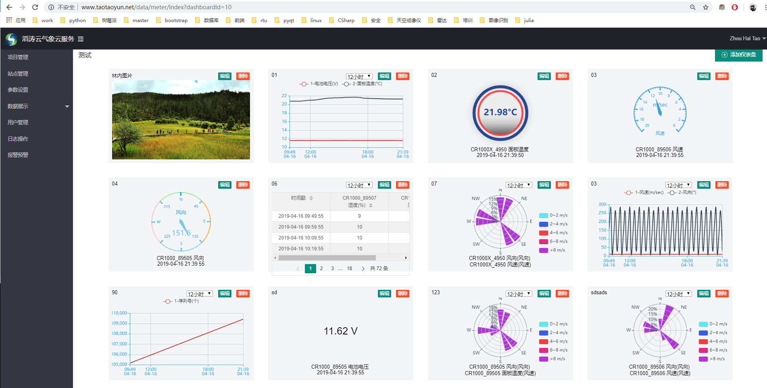Open 项目管理 in the sidebar
Viewport: 767px width, 388px height.
pyautogui.click(x=18, y=57)
